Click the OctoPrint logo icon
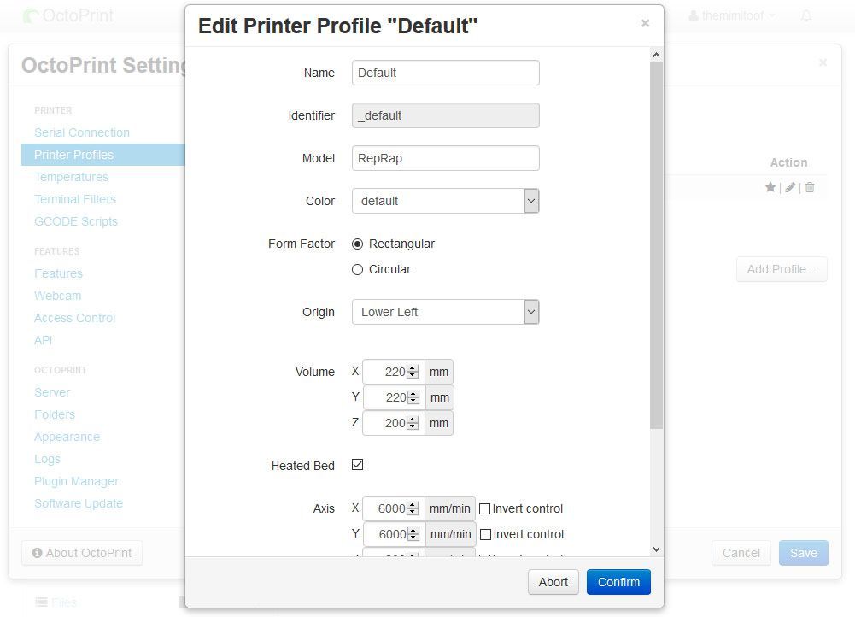The height and width of the screenshot is (617, 855). point(31,15)
